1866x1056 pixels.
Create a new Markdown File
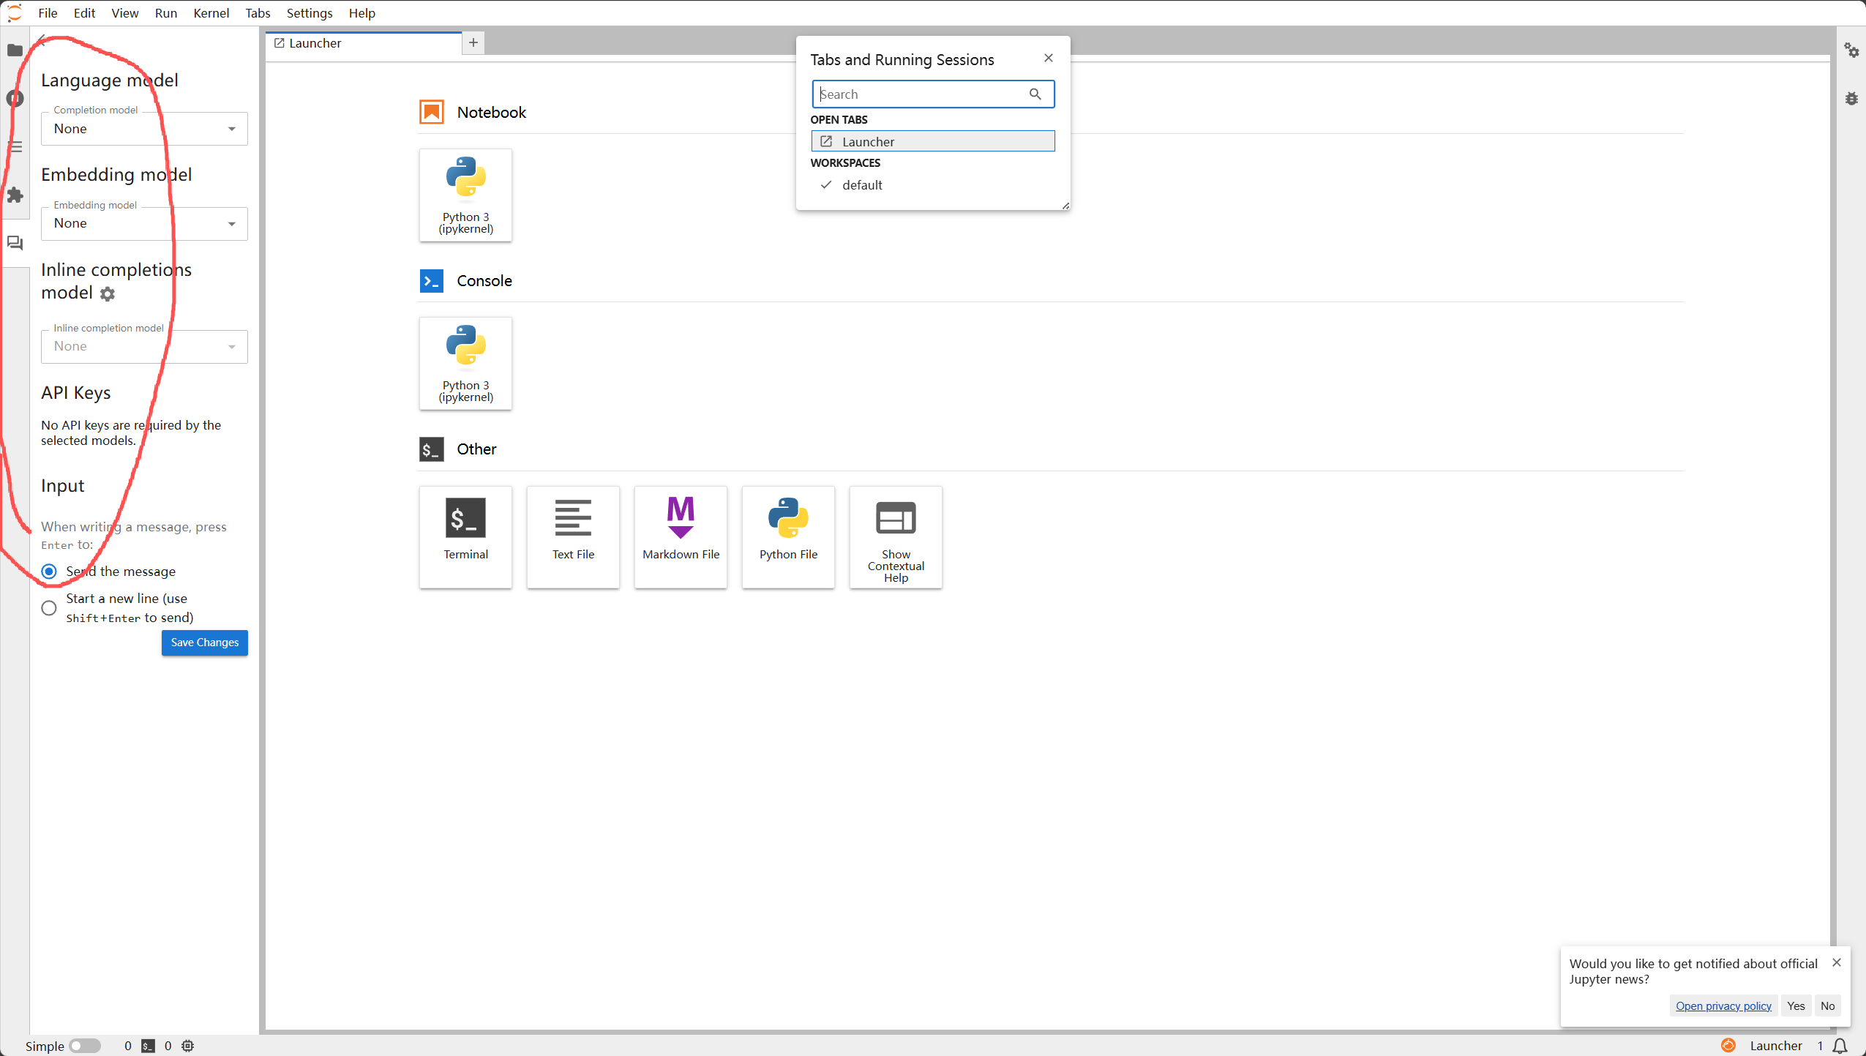[x=681, y=536]
